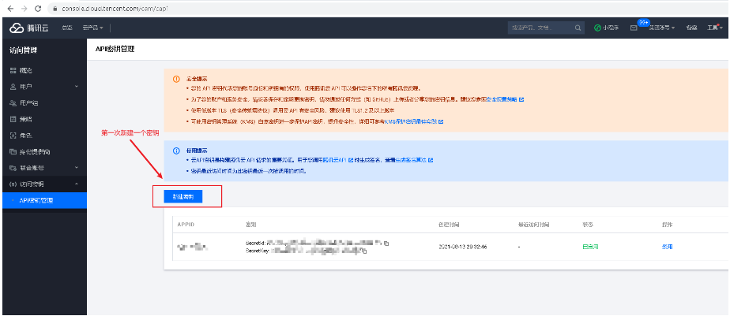730x316 pixels.
Task: Click the green 已启用 status text
Action: [x=590, y=247]
